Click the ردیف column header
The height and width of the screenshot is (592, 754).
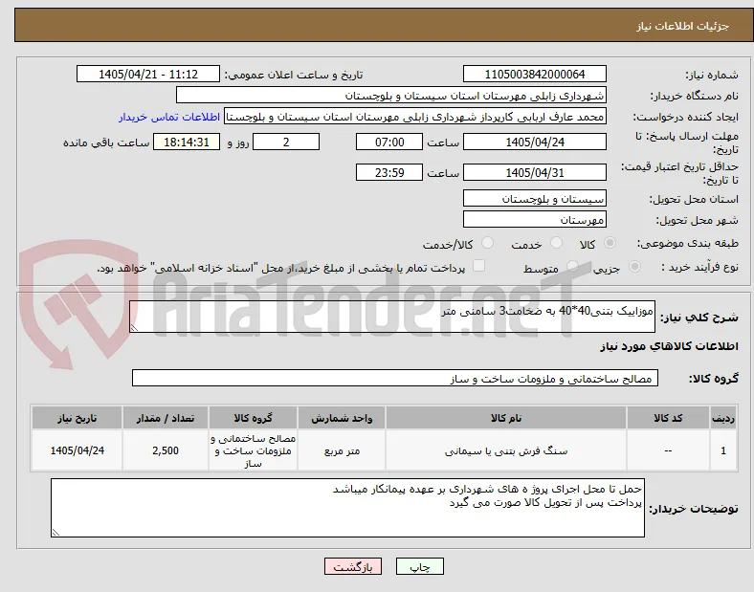[723, 418]
